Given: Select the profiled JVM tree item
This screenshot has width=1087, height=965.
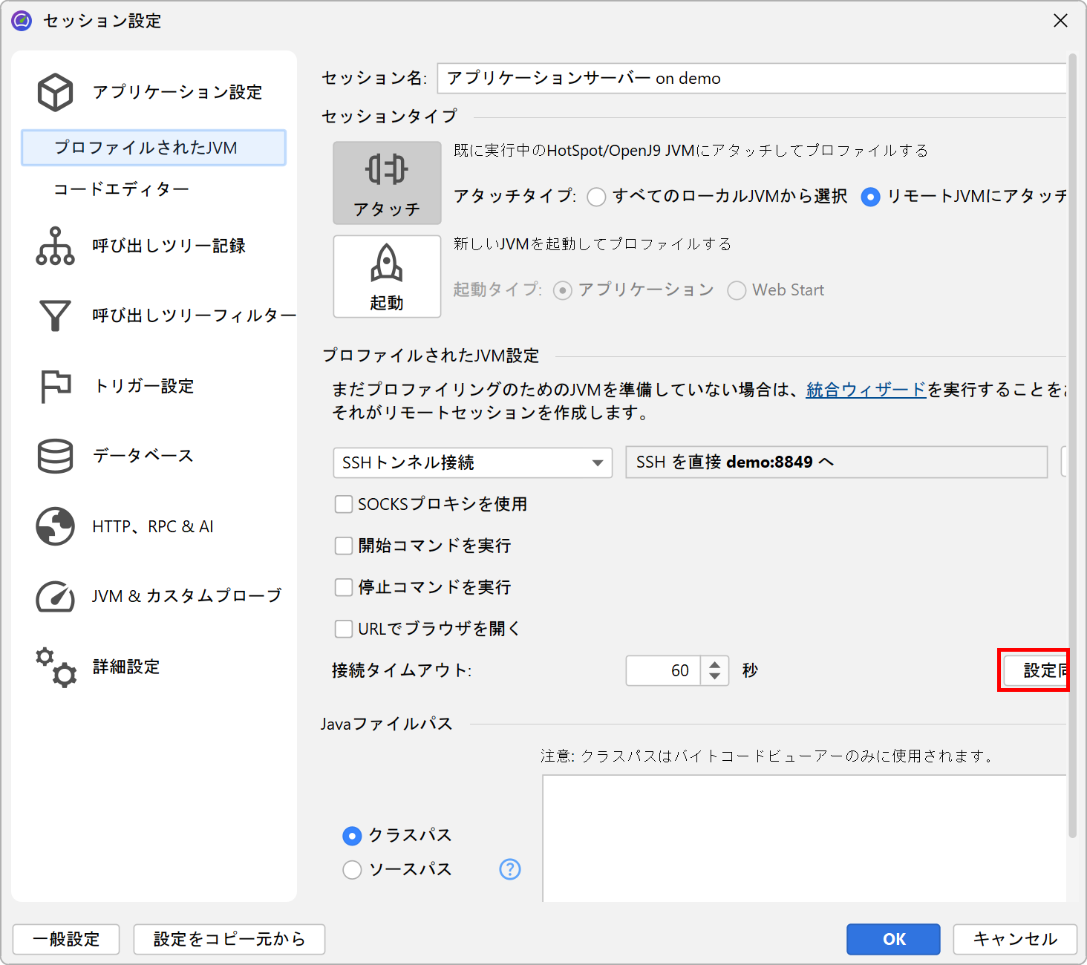Looking at the screenshot, I should [x=146, y=148].
